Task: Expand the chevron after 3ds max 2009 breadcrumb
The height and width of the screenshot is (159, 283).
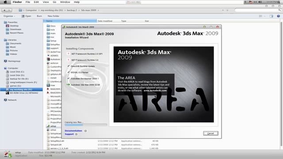Action: pyautogui.click(x=98, y=10)
